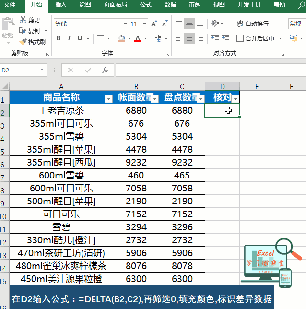
Task: Open the font name dropdown
Action: tap(125, 24)
